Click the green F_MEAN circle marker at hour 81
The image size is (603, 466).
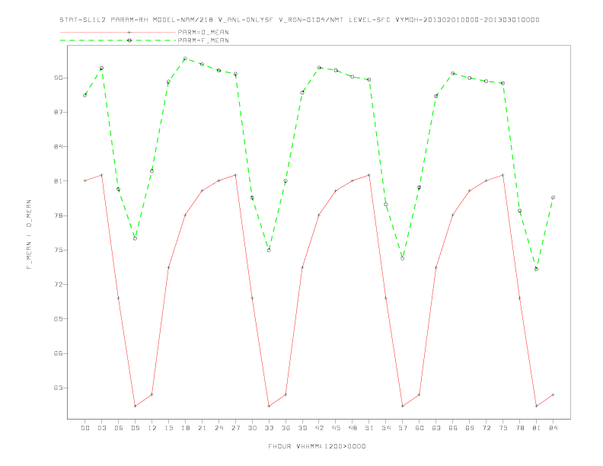pos(537,269)
